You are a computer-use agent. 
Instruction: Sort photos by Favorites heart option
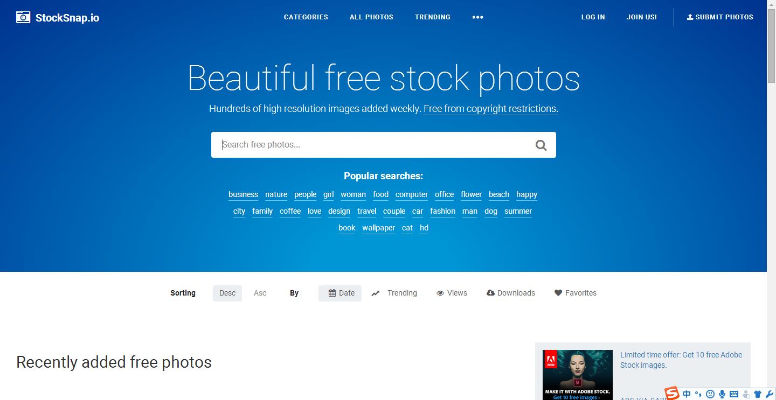576,293
